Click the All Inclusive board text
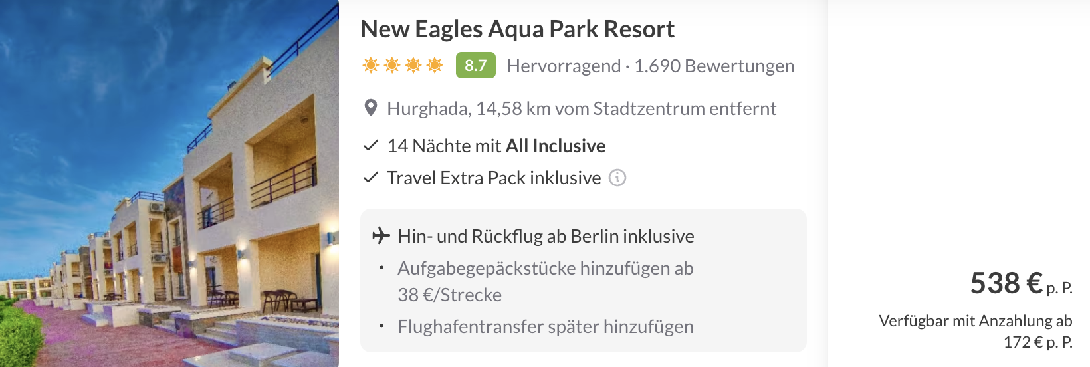 coord(556,146)
